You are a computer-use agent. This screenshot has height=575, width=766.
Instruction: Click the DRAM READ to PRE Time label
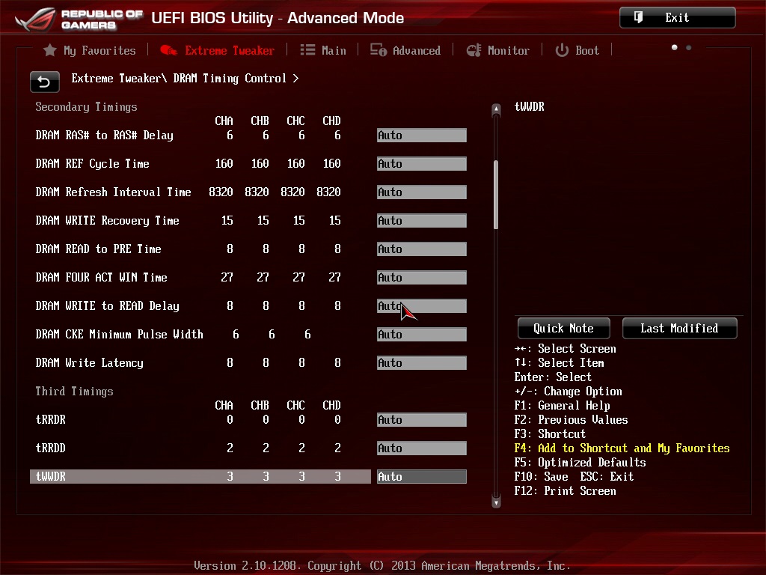point(98,249)
